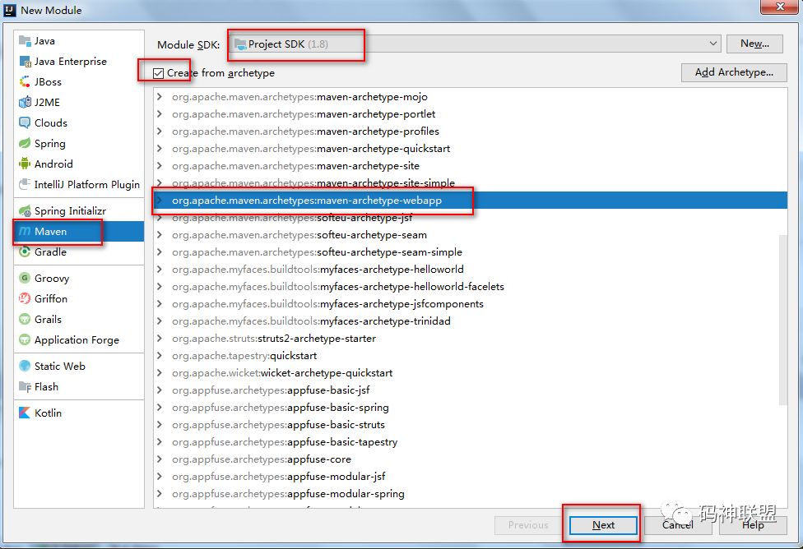Select the Java module type icon

25,41
